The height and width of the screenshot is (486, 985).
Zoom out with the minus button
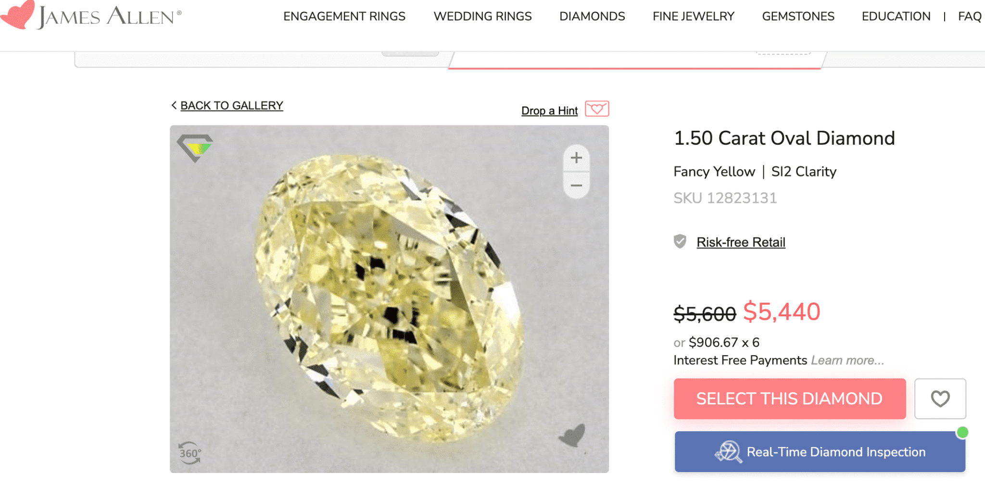(x=576, y=186)
